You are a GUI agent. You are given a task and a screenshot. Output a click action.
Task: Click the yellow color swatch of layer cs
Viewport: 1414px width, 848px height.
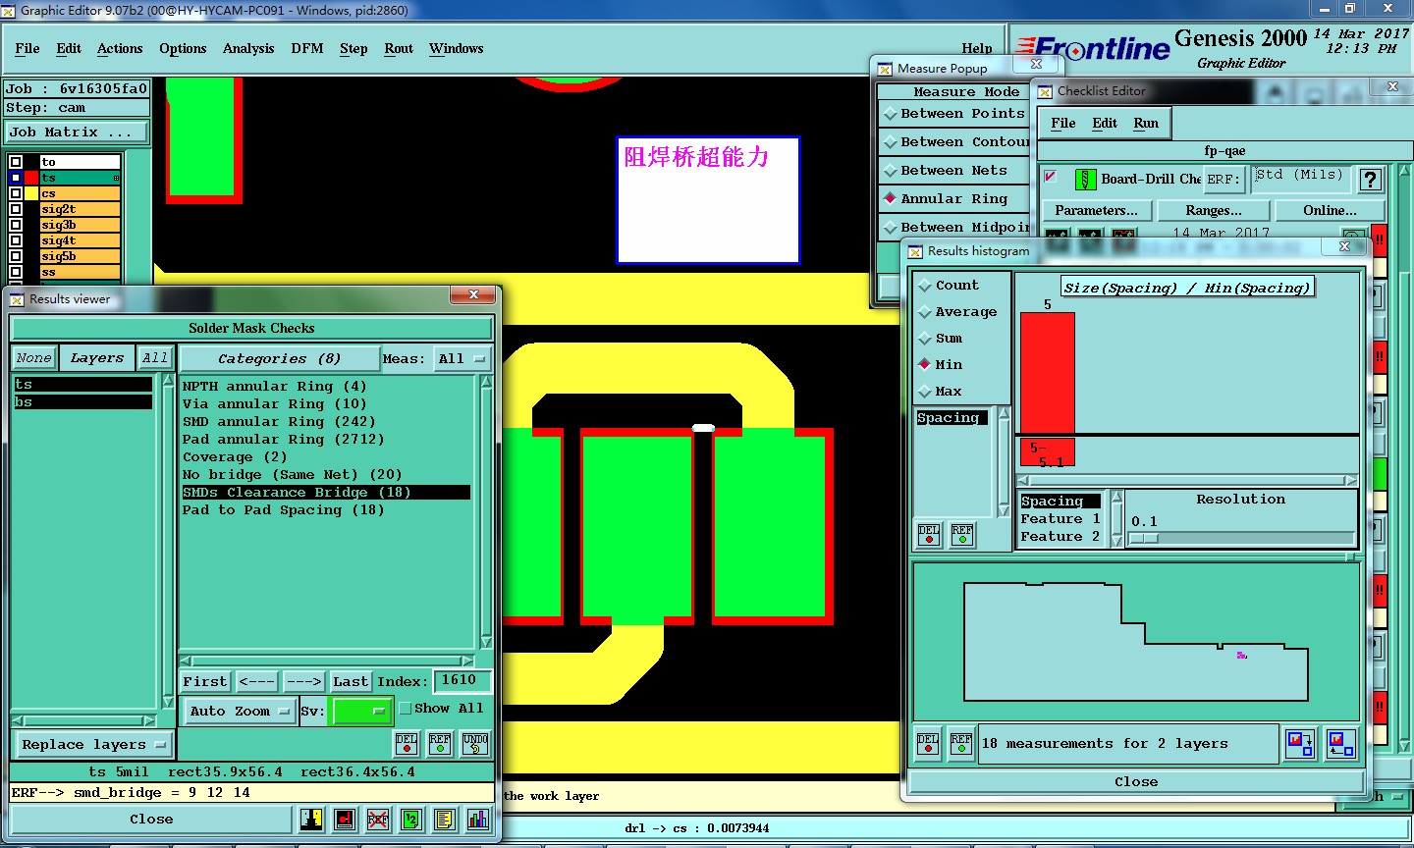[31, 193]
